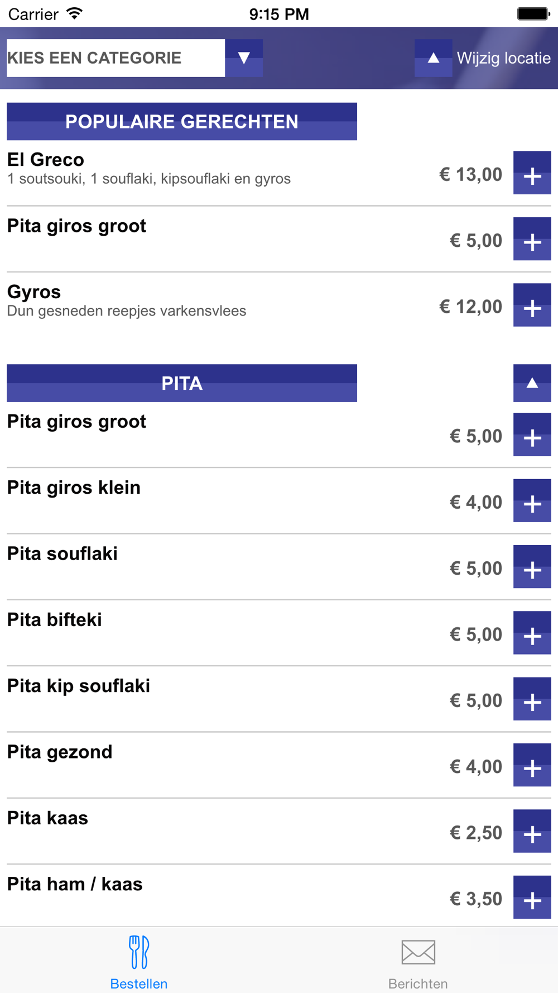Select the Bestellen tab
The height and width of the screenshot is (993, 558).
[139, 961]
